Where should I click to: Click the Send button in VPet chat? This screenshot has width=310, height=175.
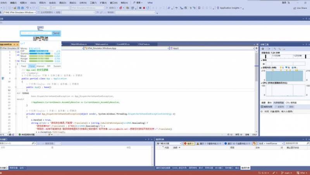click(x=56, y=33)
